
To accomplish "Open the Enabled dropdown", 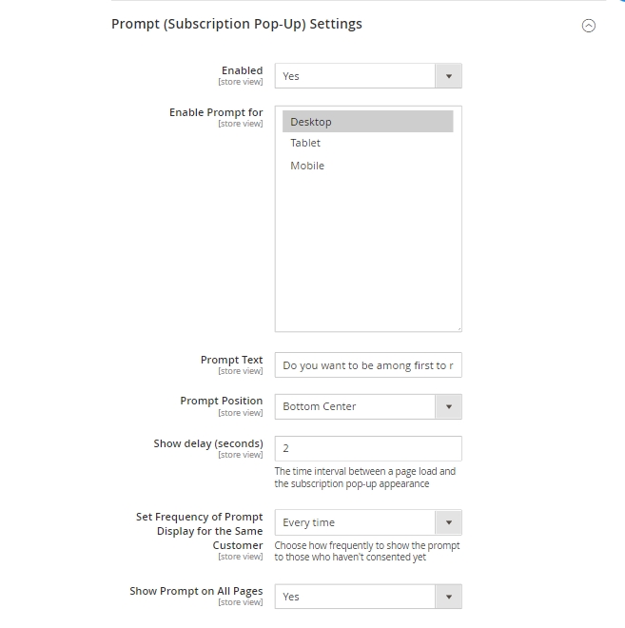I will (x=356, y=76).
